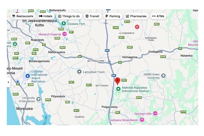Filter by Pharmacies
The width and height of the screenshot is (204, 136).
point(136,16)
